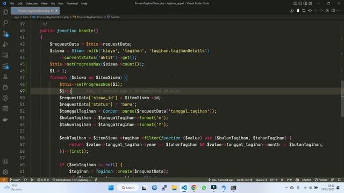
Task: Open the Edit menu
Action: click(x=20, y=3)
